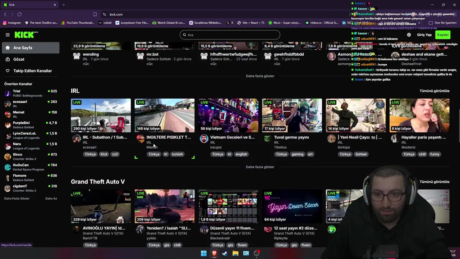This screenshot has width=460, height=259.
Task: Open Takip Edilen Kanallar
Action: [x=31, y=71]
